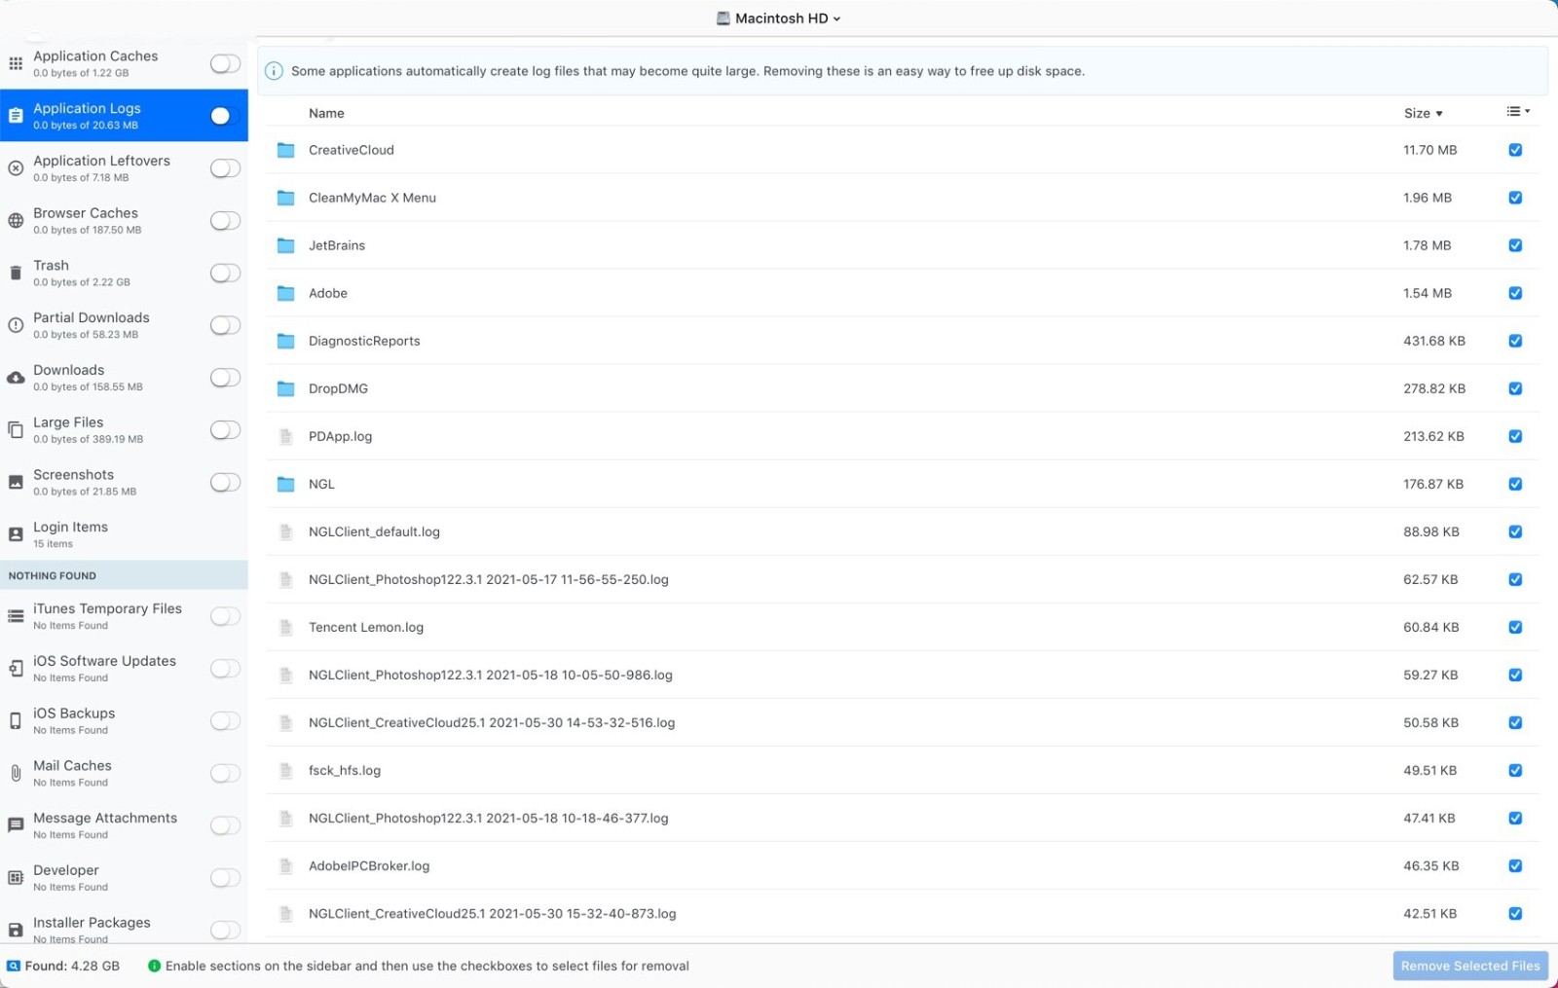Screen dimensions: 1558x988
Task: Open the Macintosh HD volume dropdown
Action: (x=778, y=18)
